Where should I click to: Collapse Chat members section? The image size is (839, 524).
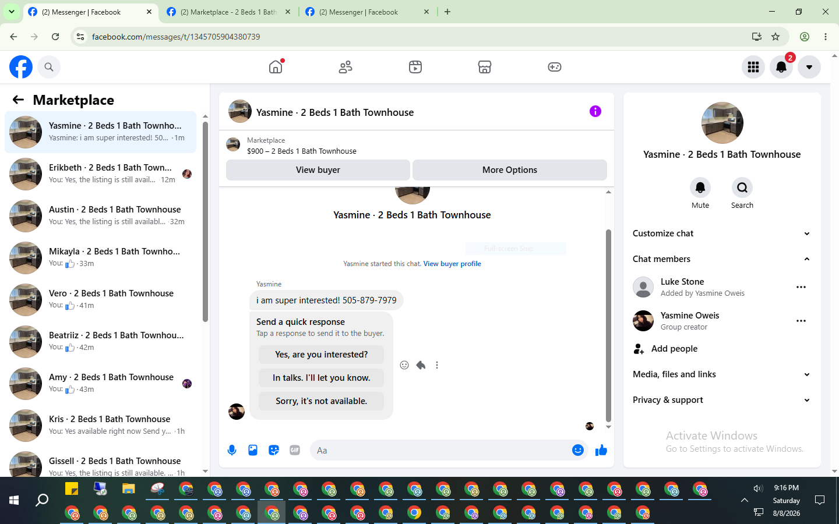click(722, 259)
